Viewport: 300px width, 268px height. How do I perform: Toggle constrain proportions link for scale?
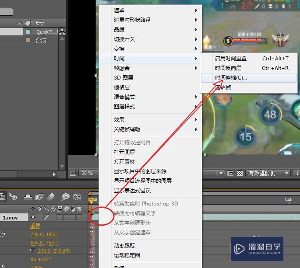[33, 250]
